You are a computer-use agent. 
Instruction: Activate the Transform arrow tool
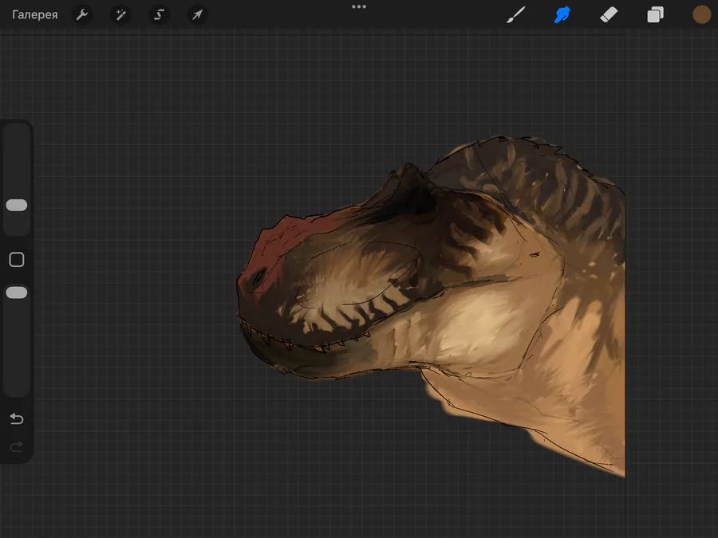[x=197, y=15]
